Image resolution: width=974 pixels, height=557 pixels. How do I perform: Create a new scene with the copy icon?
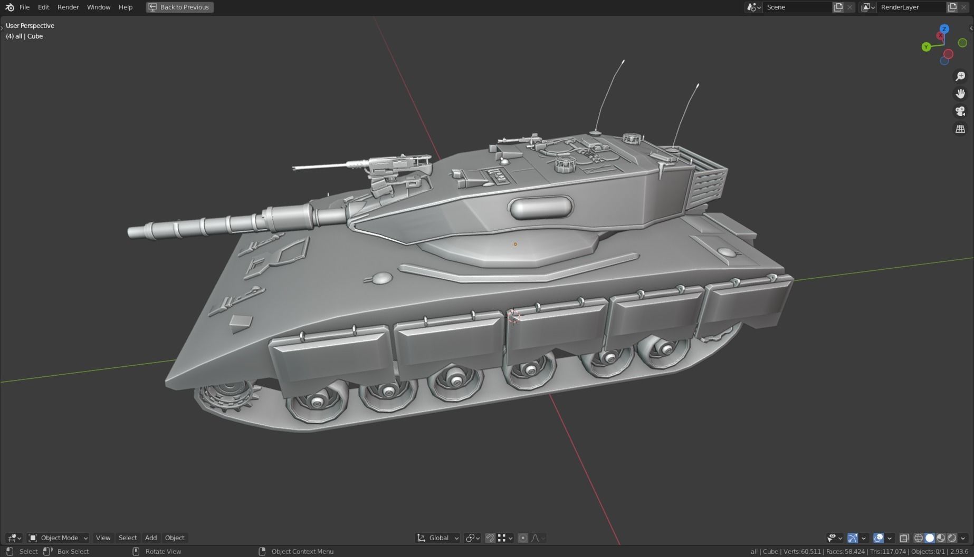838,7
